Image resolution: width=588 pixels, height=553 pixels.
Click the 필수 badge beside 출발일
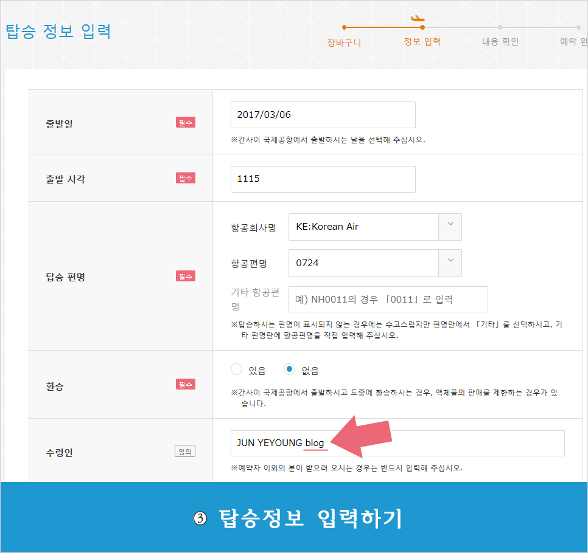point(185,123)
